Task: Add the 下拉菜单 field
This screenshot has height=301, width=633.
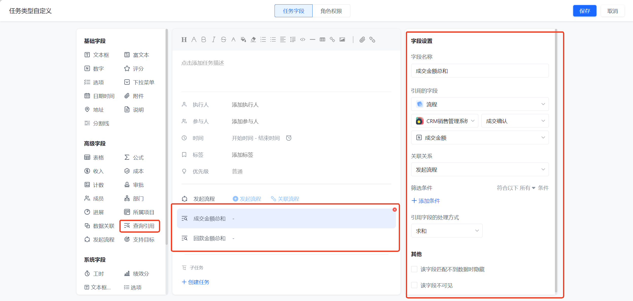Action: [139, 82]
